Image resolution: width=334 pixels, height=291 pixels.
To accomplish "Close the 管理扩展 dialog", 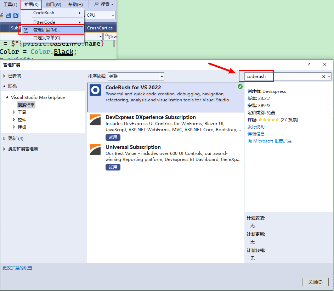I will (325, 65).
